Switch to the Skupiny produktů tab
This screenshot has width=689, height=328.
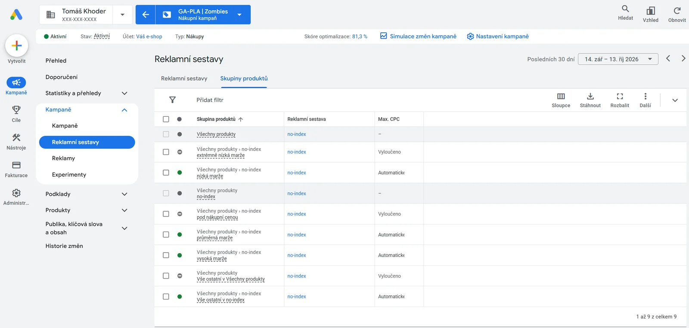(244, 78)
